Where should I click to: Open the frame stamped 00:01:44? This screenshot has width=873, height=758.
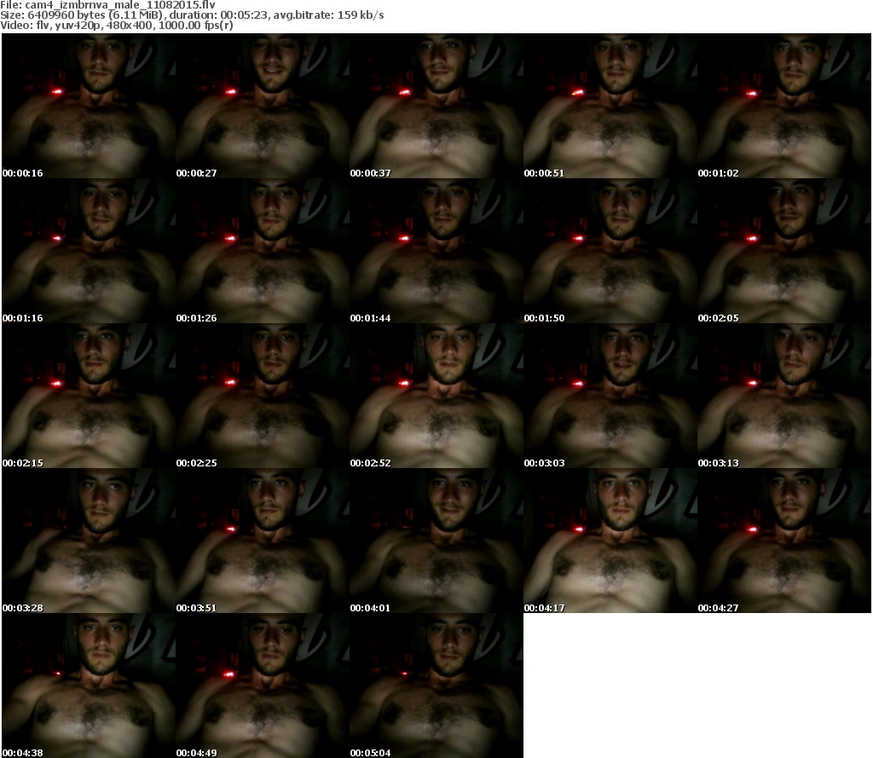pyautogui.click(x=436, y=251)
